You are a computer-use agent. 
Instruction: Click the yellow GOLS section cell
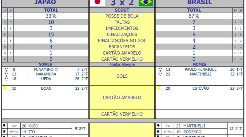122,76
